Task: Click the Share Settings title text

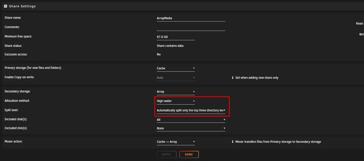Action: [22, 6]
